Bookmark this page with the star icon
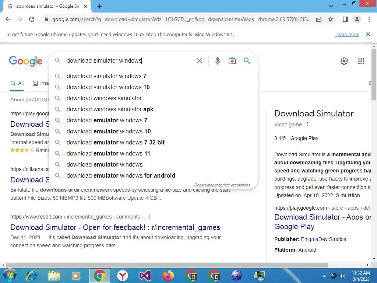The image size is (377, 283). [x=331, y=19]
